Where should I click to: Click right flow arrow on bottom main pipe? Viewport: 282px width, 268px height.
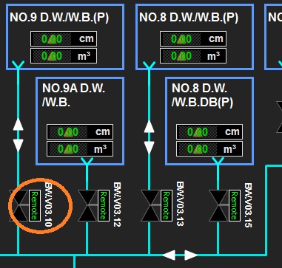[191, 255]
